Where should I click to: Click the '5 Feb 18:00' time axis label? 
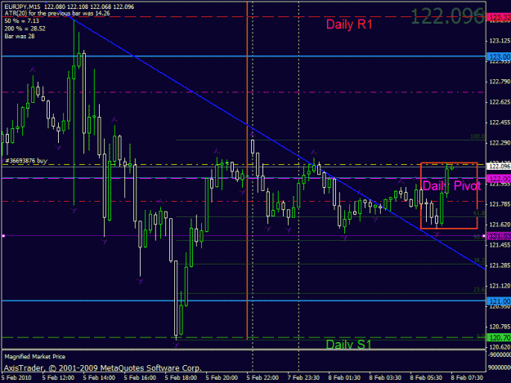pyautogui.click(x=181, y=378)
